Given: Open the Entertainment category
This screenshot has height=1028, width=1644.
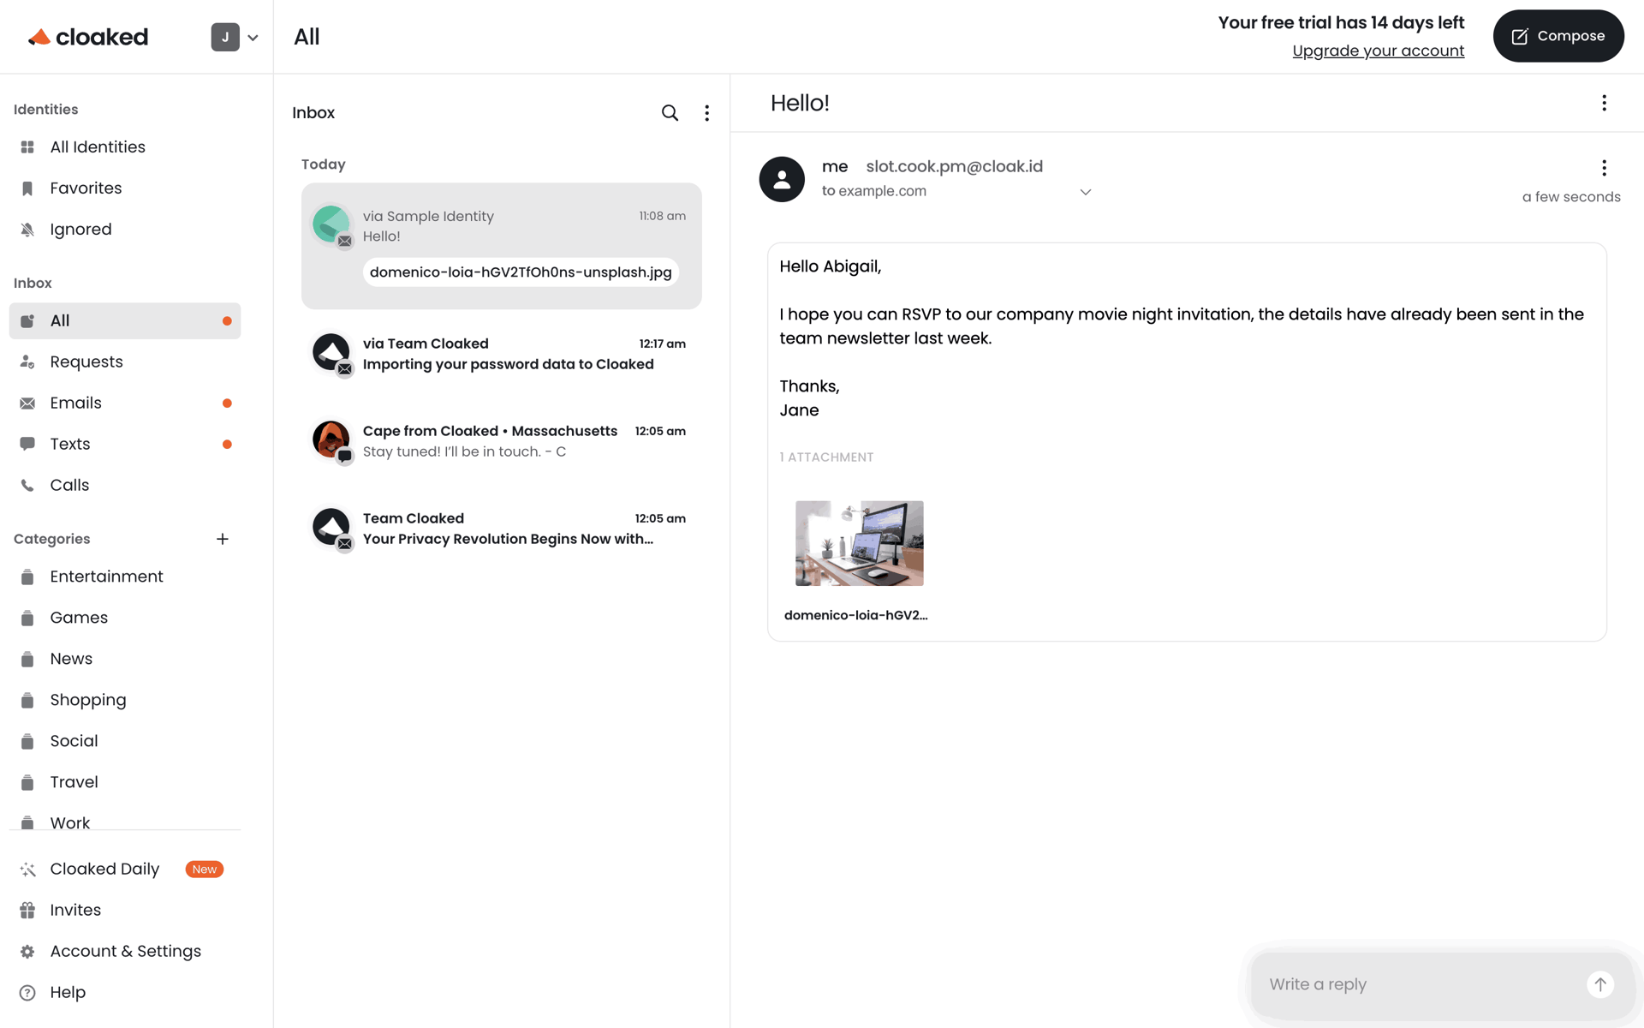Looking at the screenshot, I should tap(125, 577).
